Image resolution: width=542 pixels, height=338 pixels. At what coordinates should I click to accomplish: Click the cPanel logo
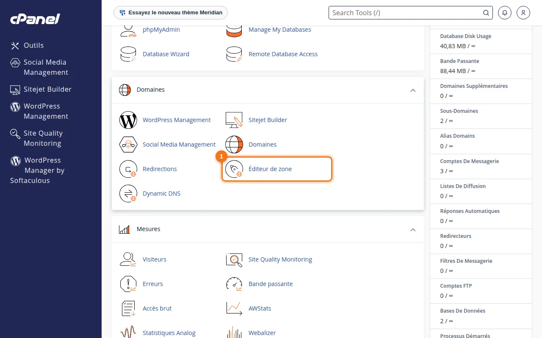(x=35, y=19)
